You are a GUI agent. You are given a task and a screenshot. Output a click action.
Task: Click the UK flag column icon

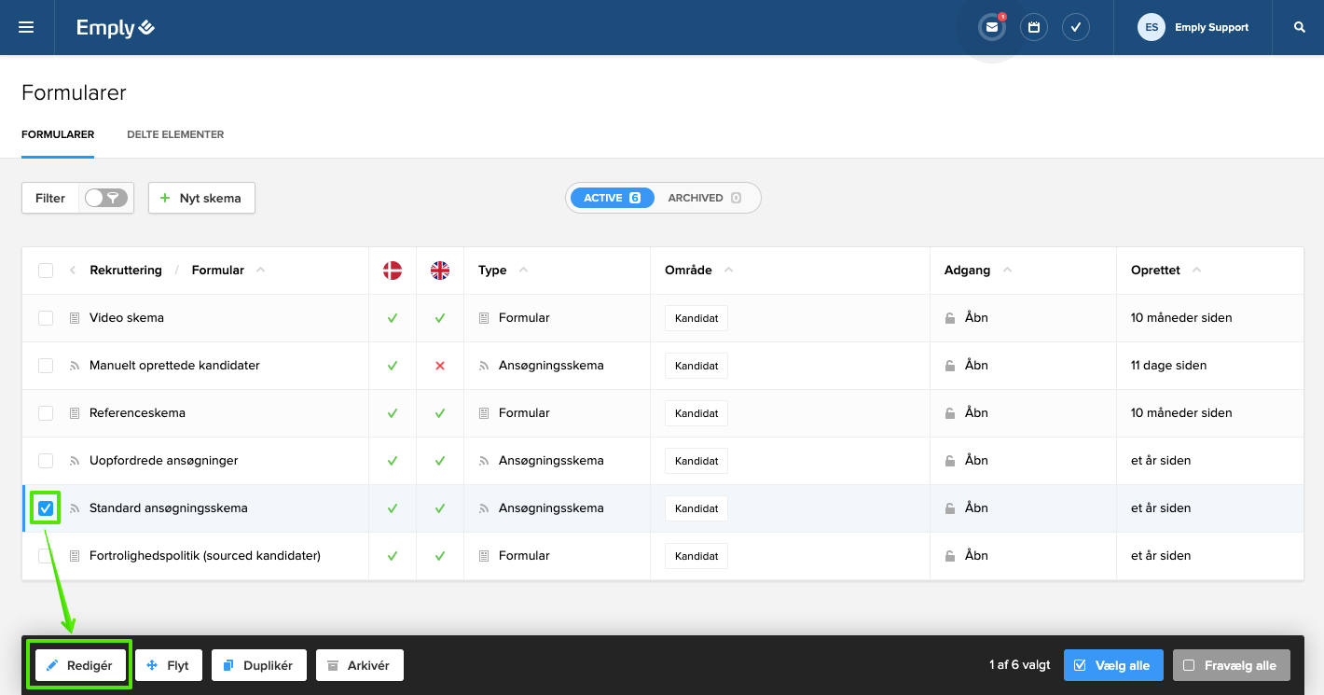440,271
